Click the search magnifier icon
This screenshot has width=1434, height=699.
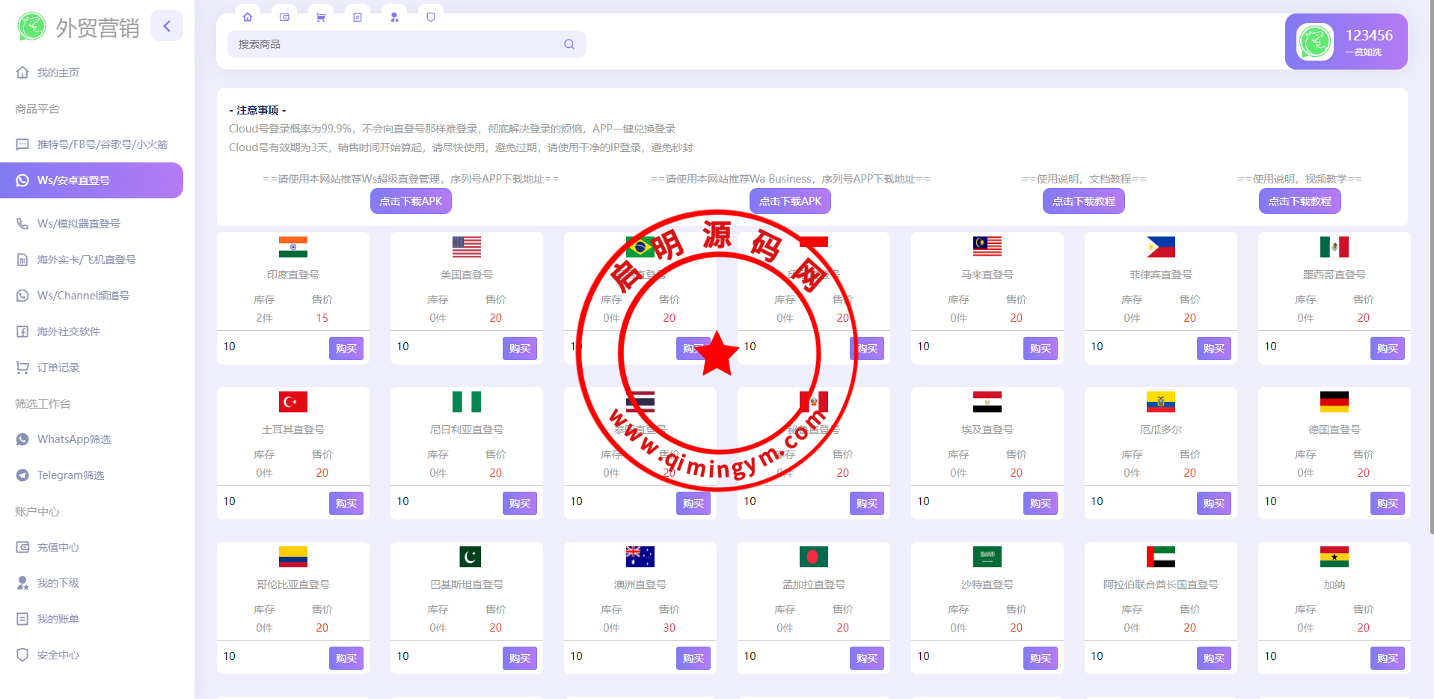(569, 44)
